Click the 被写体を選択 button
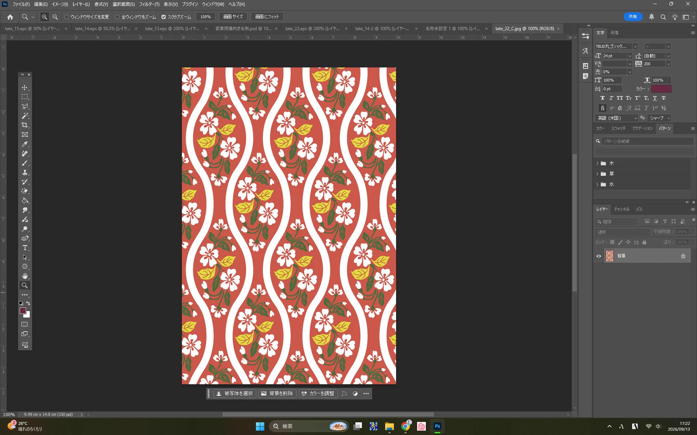697x435 pixels. click(235, 394)
